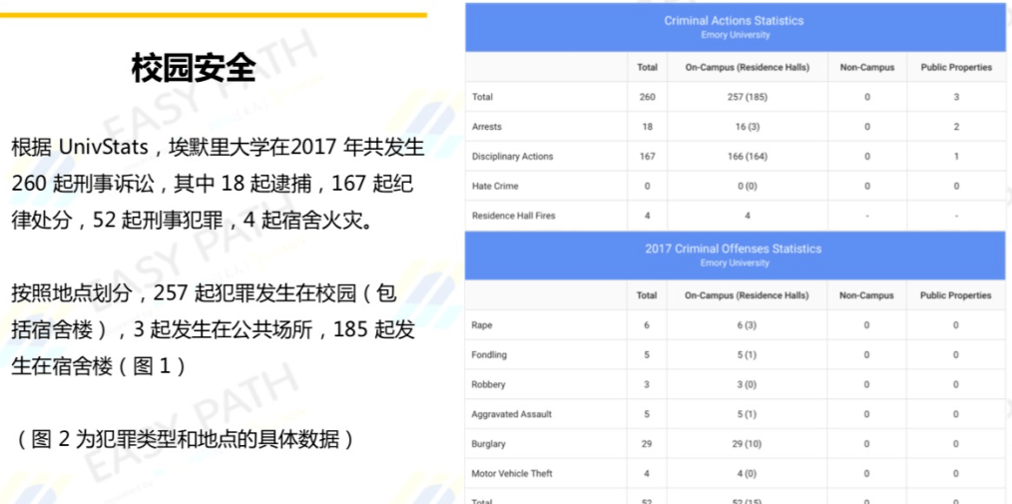Click the Motor Vehicle Theft row label
This screenshot has width=1012, height=504.
512,474
